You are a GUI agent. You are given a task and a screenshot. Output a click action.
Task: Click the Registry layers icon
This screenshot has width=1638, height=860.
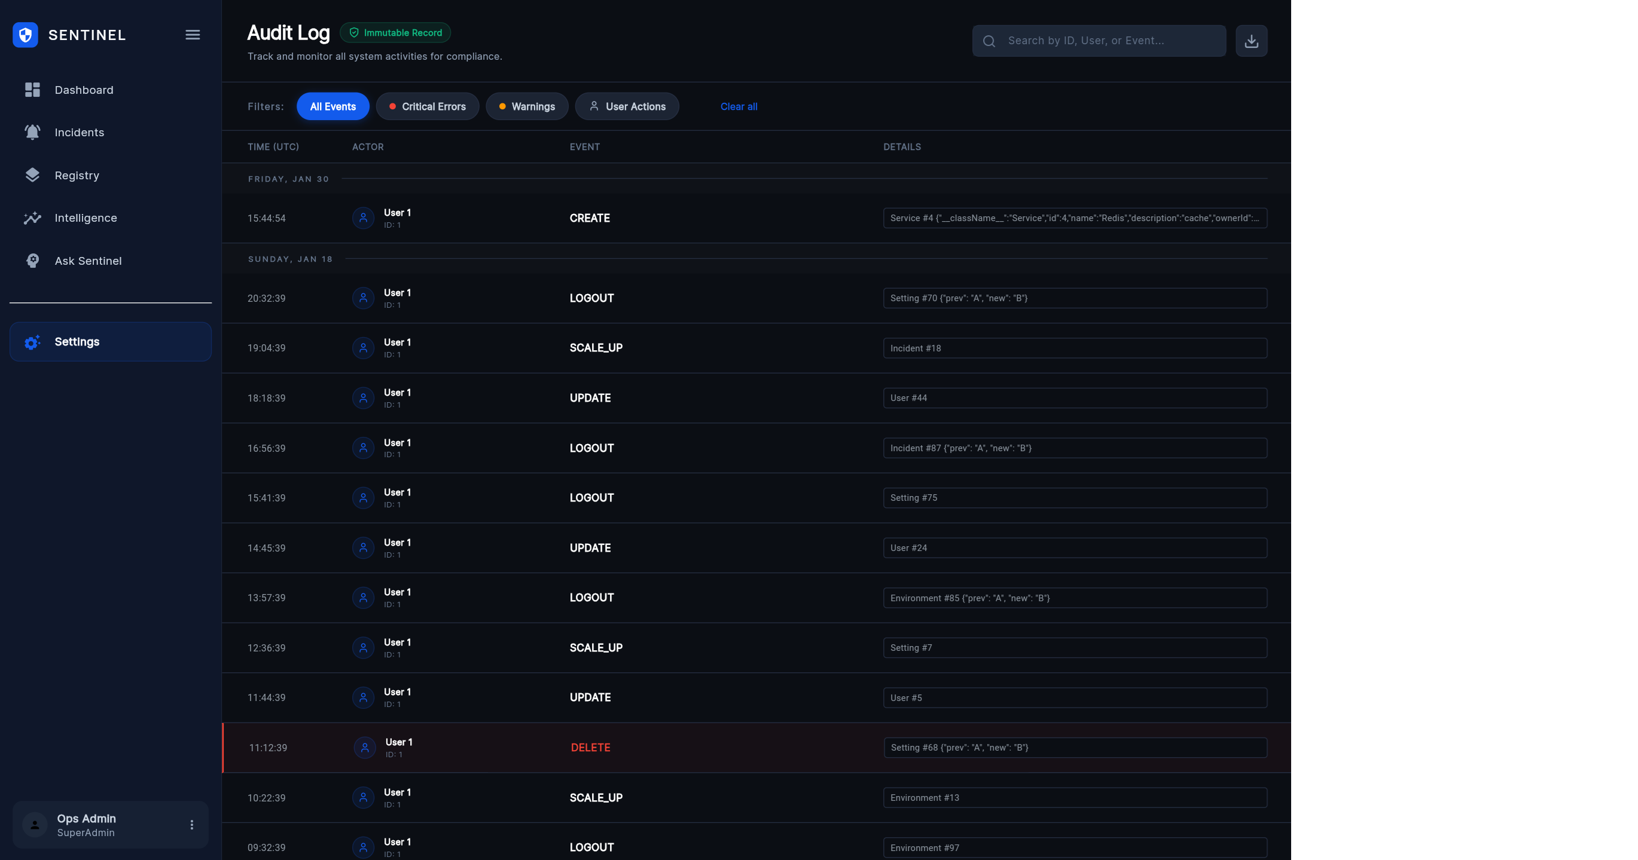click(x=32, y=175)
